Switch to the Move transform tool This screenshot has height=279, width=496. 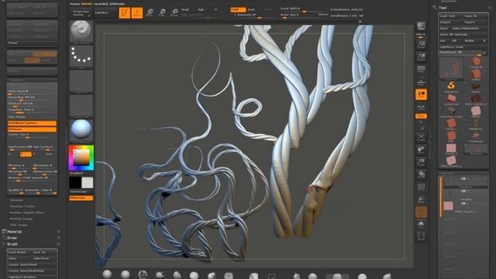tap(150, 12)
